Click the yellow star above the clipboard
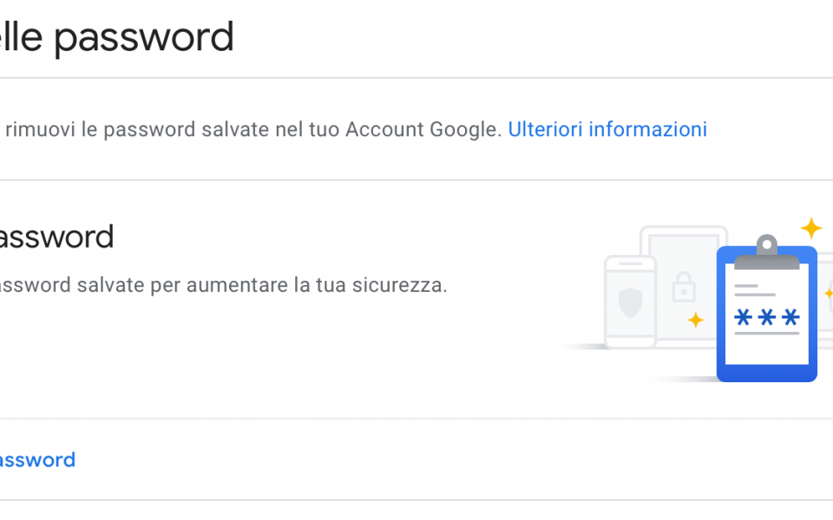 811,228
